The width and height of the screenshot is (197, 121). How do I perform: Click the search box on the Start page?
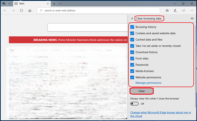(x=87, y=27)
